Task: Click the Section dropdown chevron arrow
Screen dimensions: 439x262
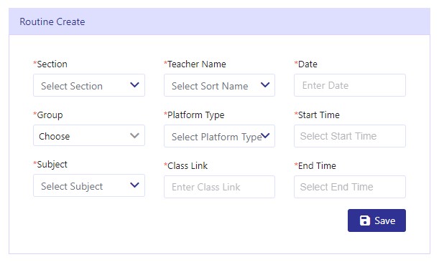Action: (x=134, y=84)
